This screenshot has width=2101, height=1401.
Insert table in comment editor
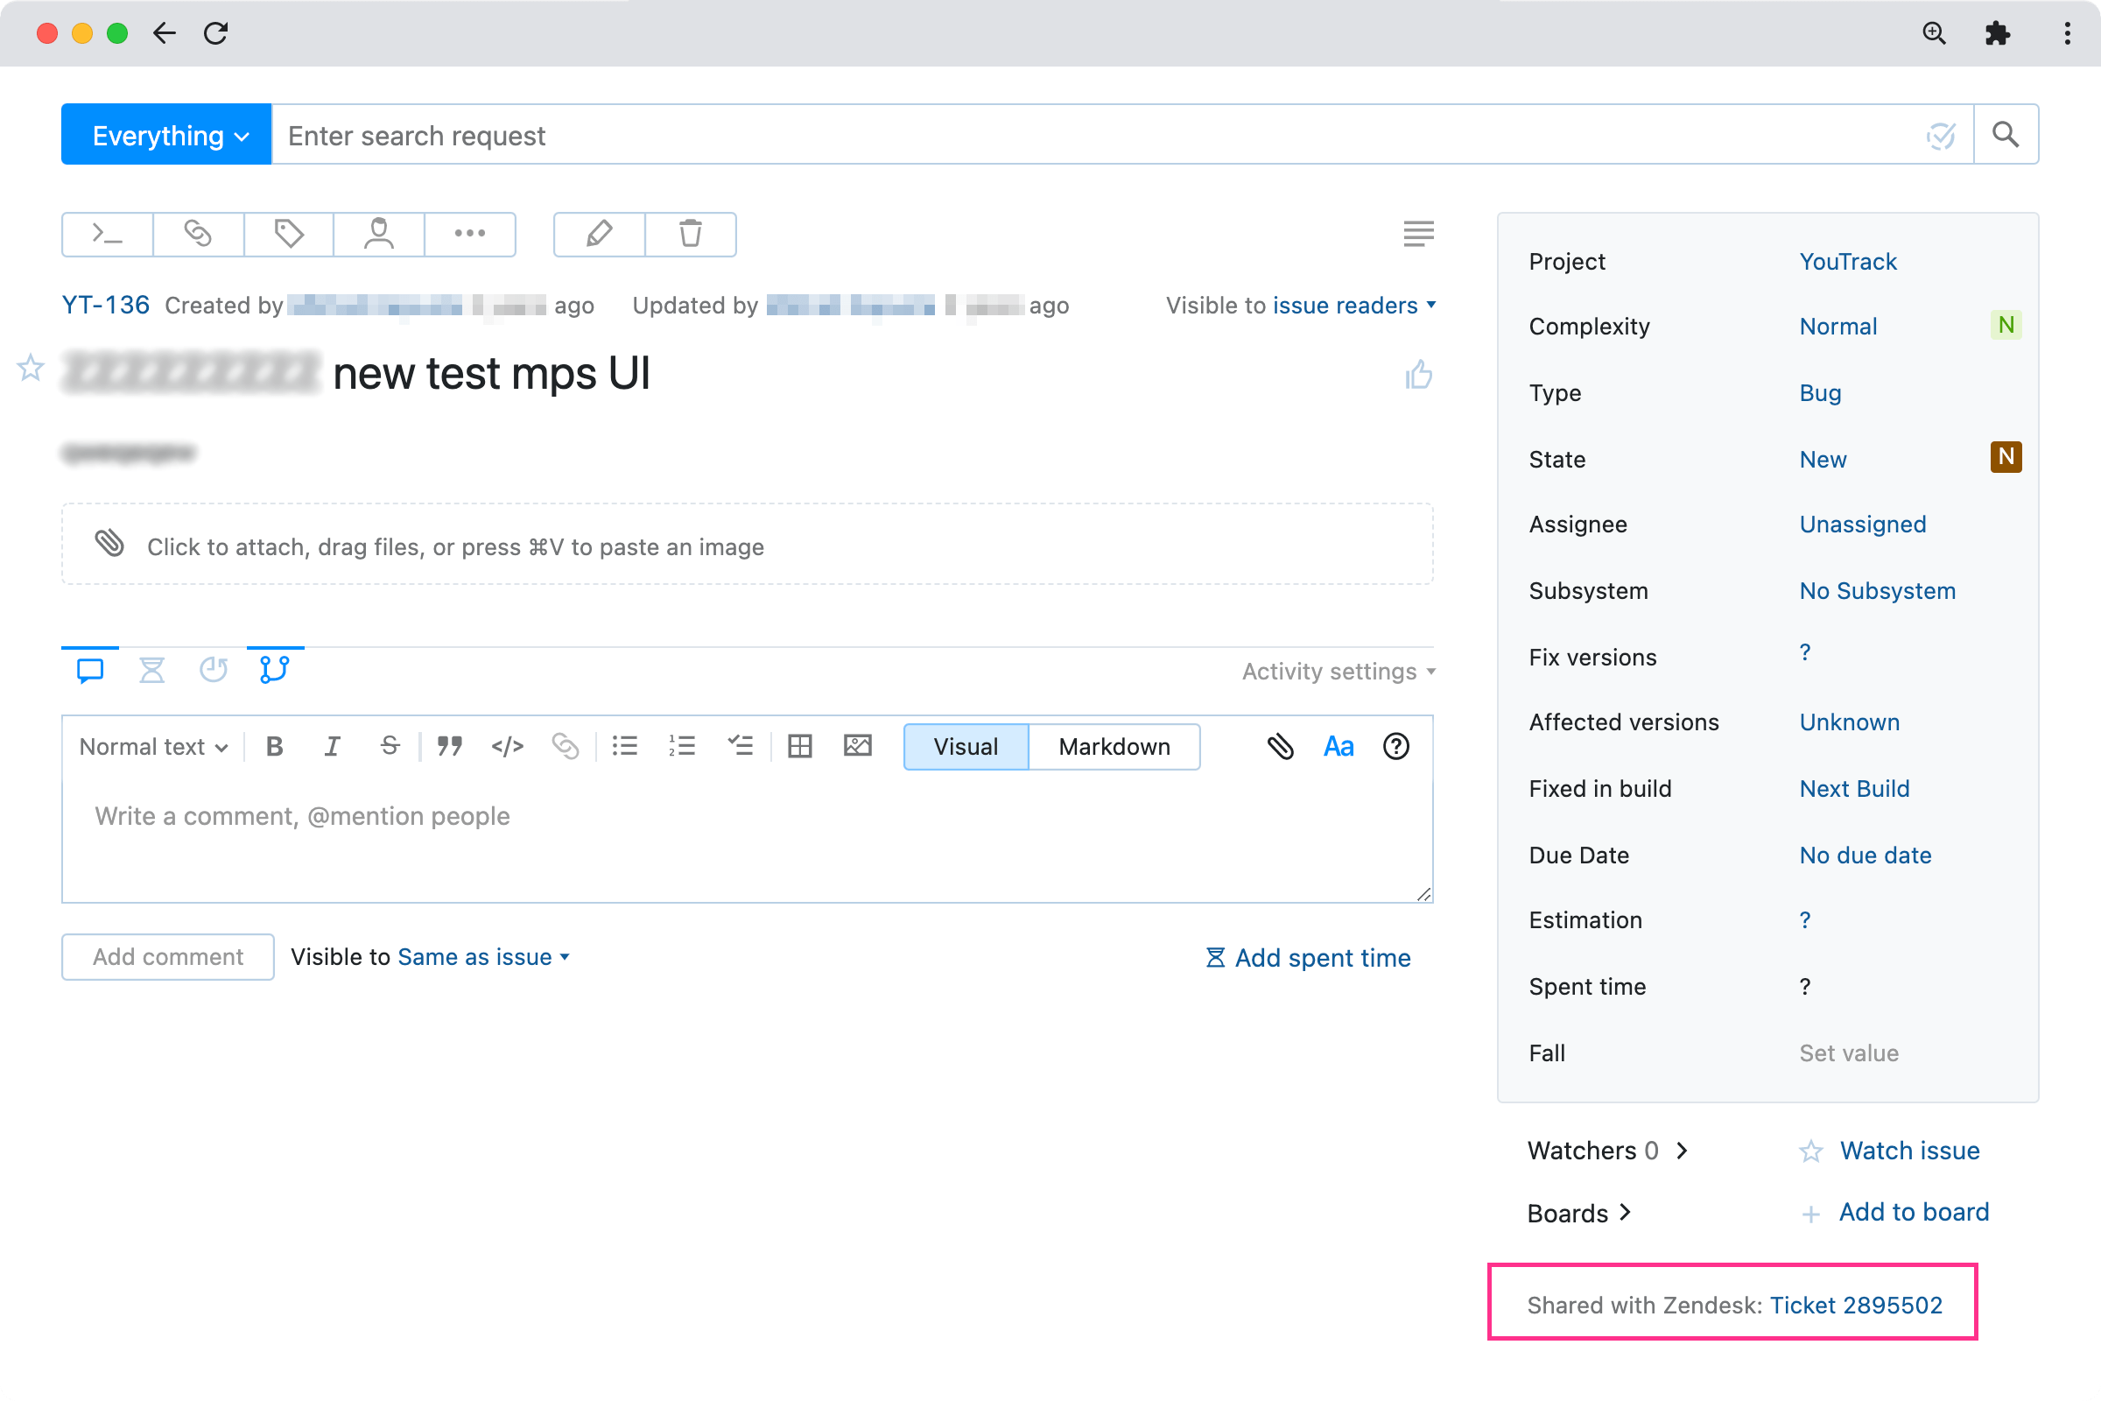(x=799, y=746)
